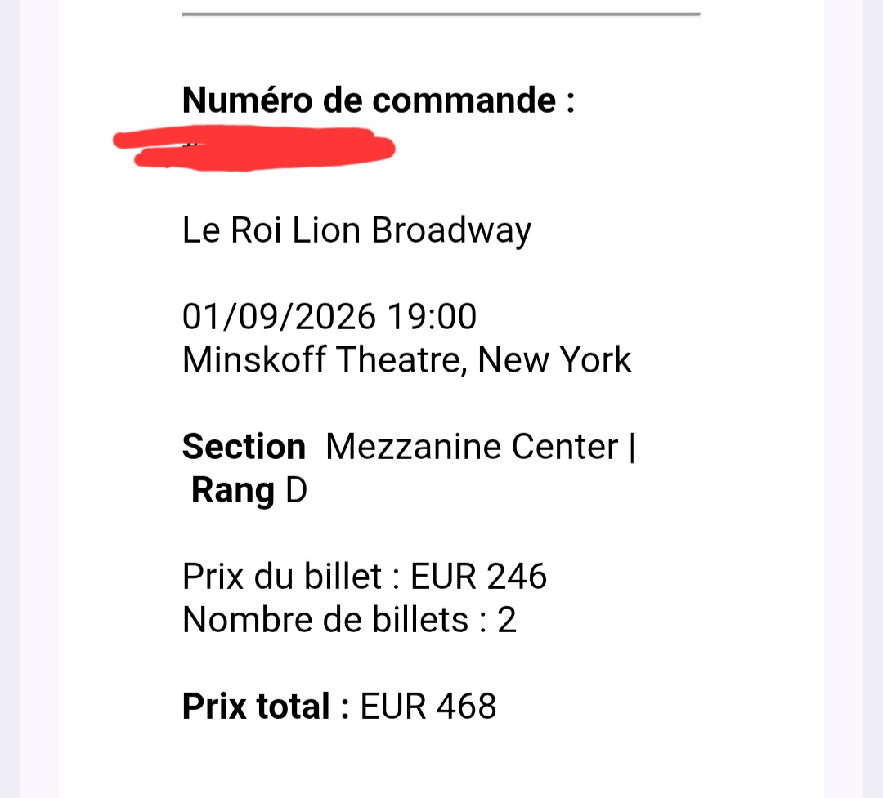Tap the vertical bar after "Mezzanine Center"

coord(632,447)
